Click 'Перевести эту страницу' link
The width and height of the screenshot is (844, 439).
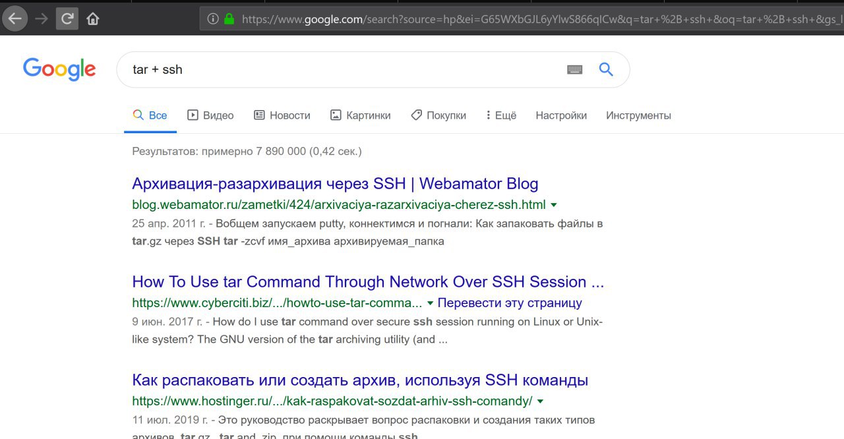coord(510,303)
